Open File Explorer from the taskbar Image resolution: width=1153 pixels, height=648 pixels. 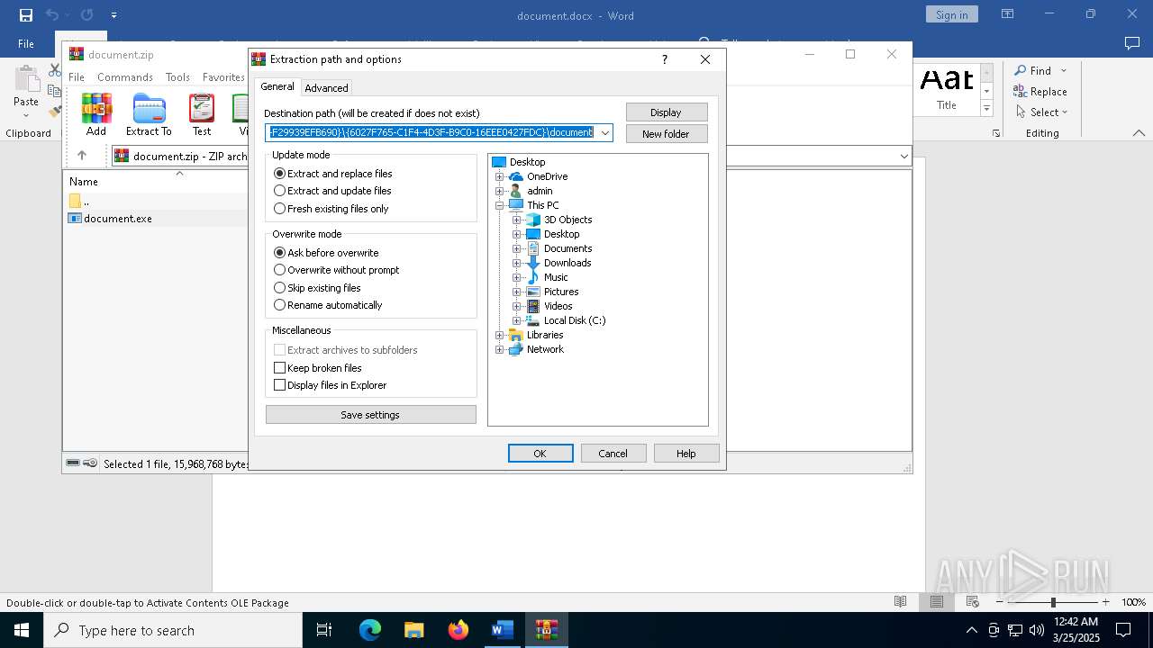[x=413, y=630]
